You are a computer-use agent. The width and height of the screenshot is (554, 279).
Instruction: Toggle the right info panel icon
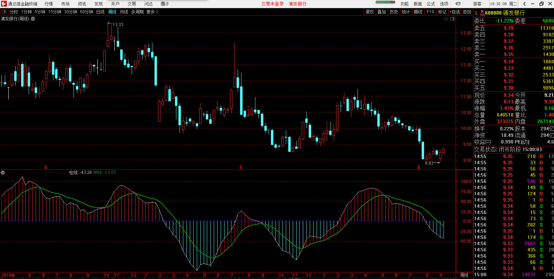(x=452, y=19)
